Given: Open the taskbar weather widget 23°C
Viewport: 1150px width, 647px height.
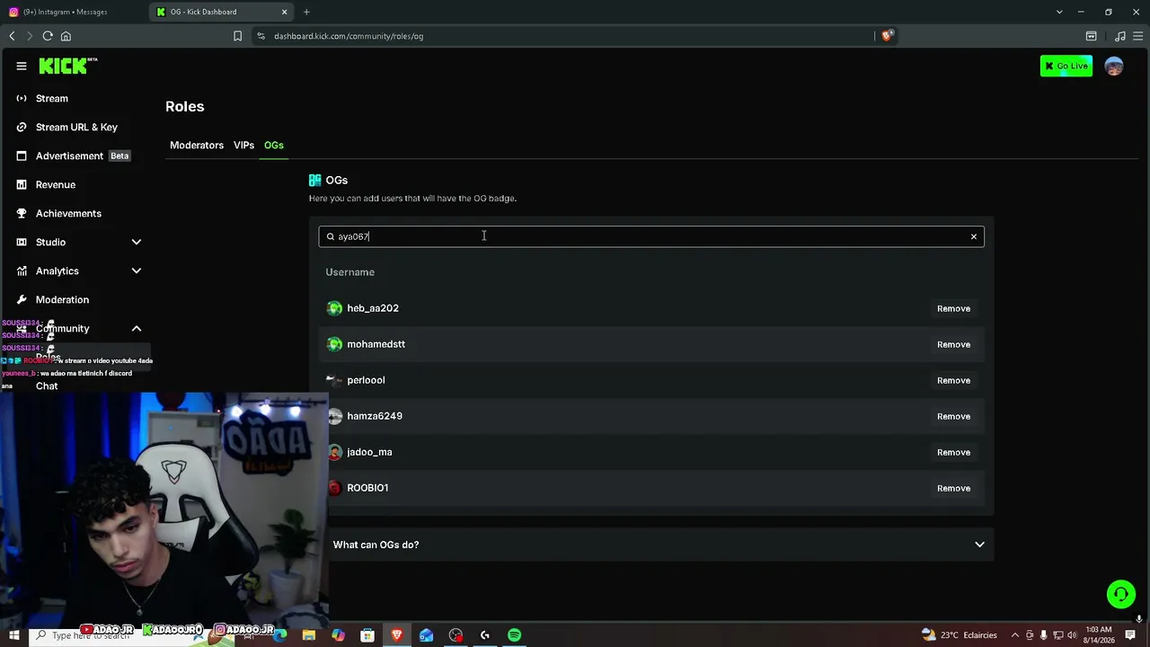Looking at the screenshot, I should pos(959,635).
